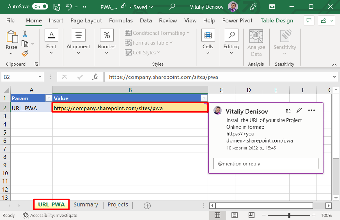Open the Font group button

tap(51, 42)
